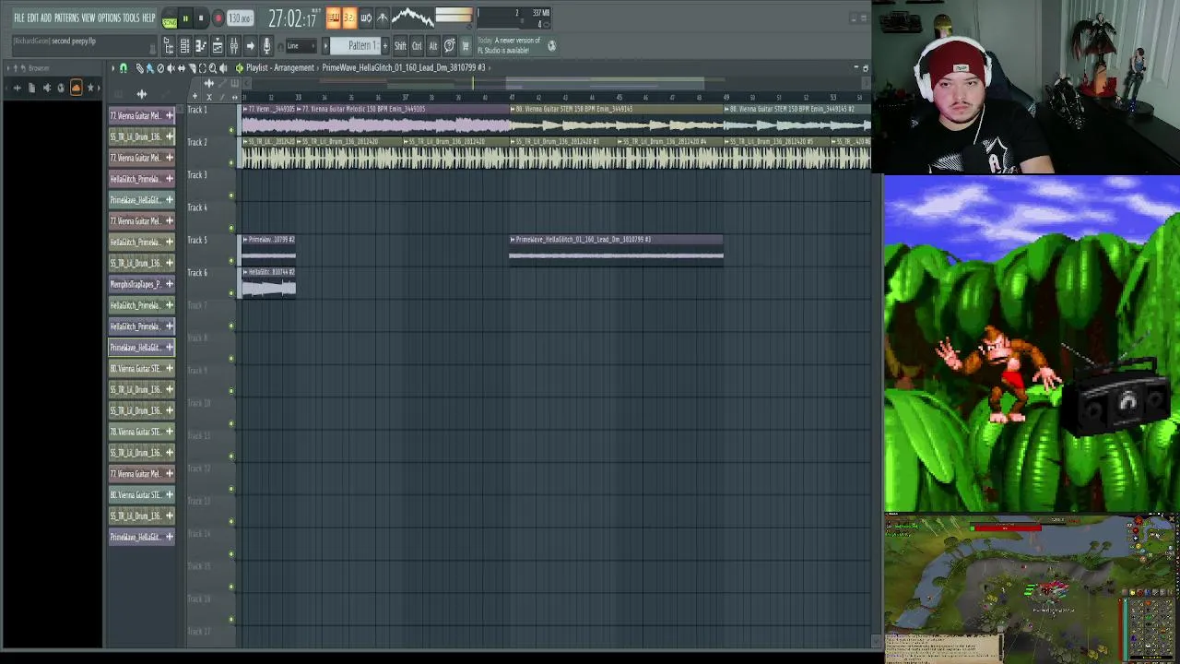Click the newer version available notice
The image size is (1180, 664).
tap(509, 45)
